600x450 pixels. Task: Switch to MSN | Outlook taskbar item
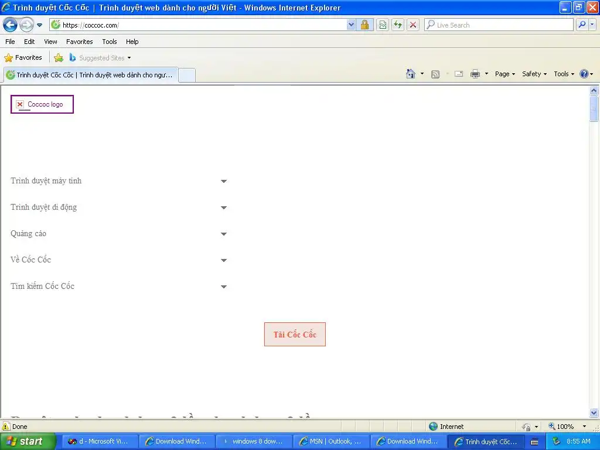(332, 441)
